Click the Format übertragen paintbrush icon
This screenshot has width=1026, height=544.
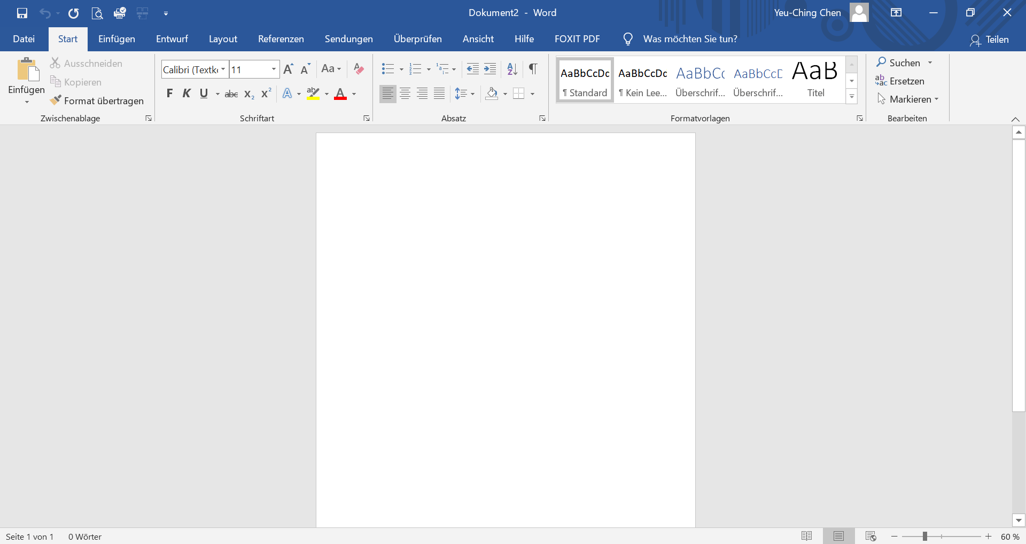[x=56, y=100]
